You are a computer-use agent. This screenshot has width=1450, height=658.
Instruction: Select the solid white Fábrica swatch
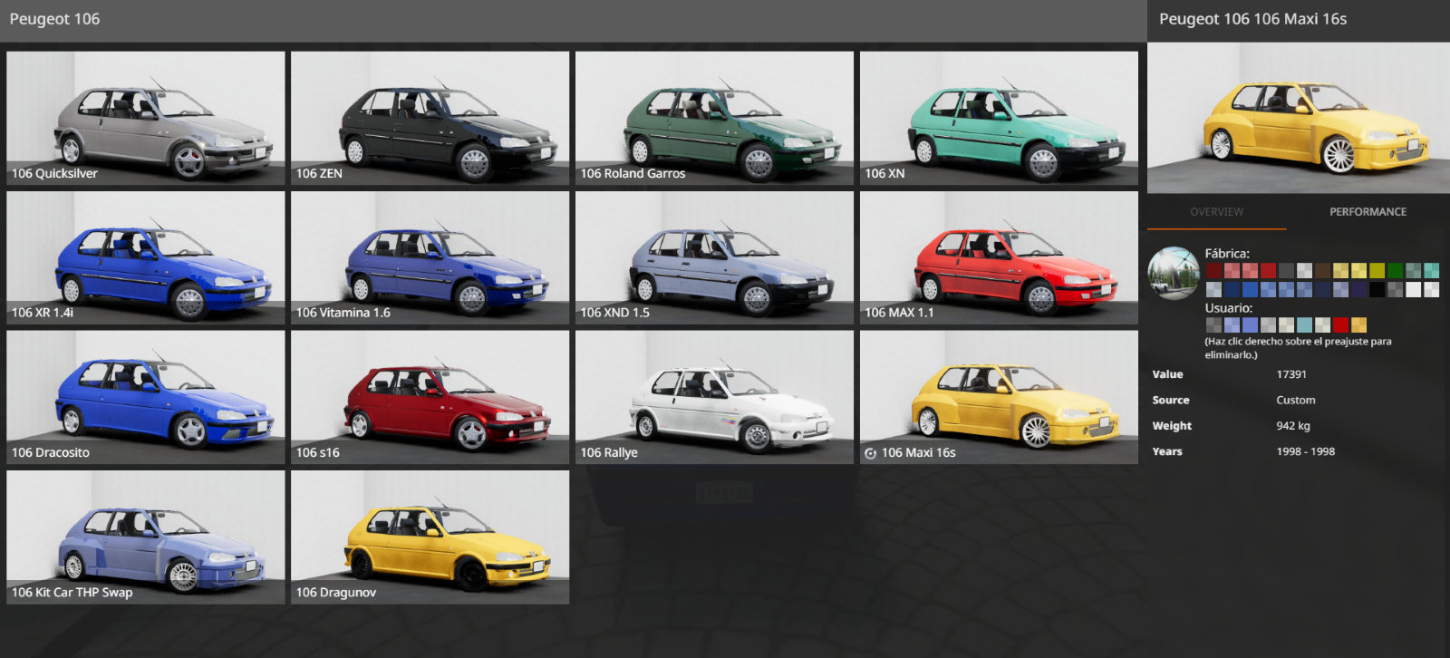1413,289
